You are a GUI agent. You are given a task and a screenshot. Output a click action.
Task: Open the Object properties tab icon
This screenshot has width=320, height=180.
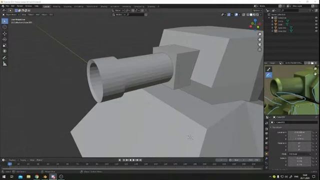pos(266,153)
